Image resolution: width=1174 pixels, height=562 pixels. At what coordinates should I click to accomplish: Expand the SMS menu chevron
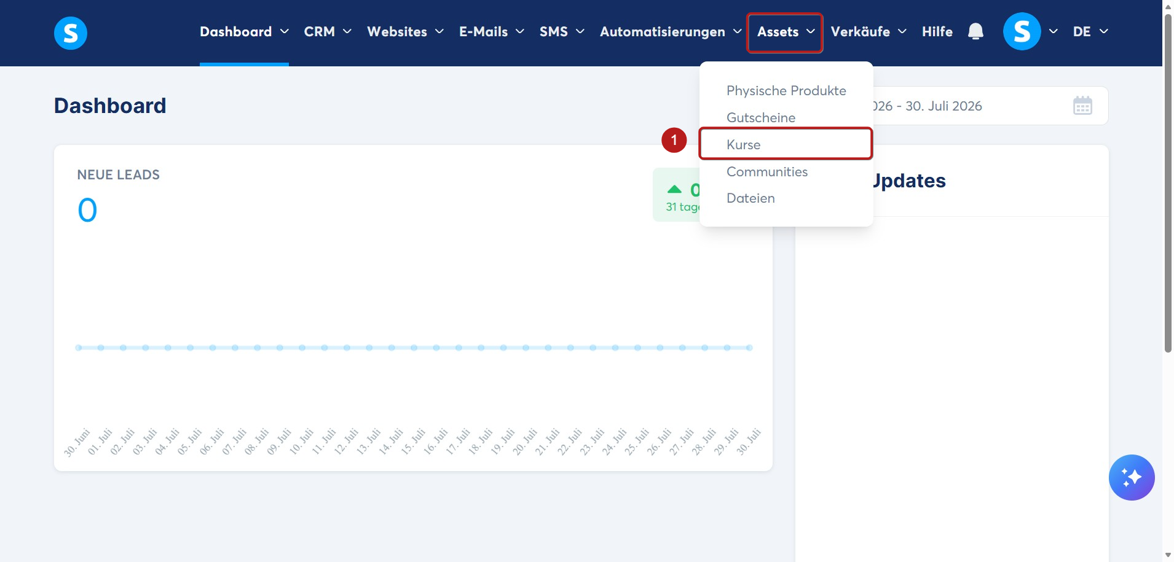pos(580,31)
